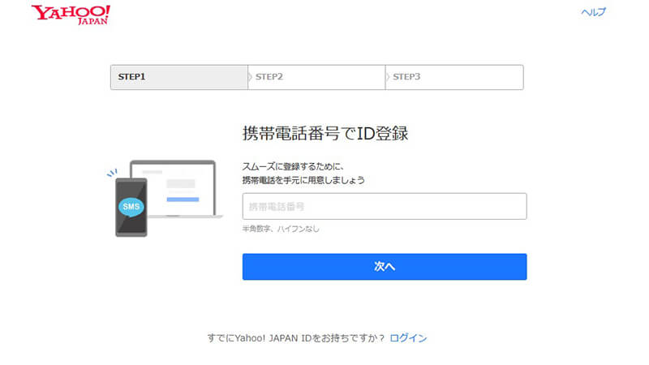Follow the ログイン link
The height and width of the screenshot is (365, 649).
click(408, 337)
